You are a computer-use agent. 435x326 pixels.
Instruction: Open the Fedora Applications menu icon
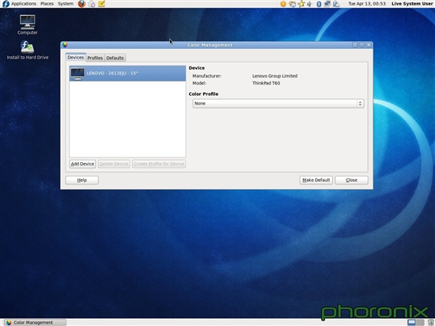tap(6, 4)
